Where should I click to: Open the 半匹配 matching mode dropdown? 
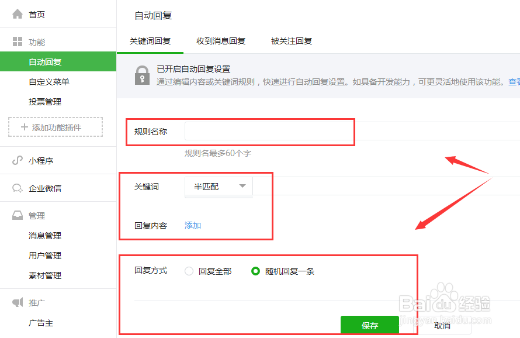219,187
